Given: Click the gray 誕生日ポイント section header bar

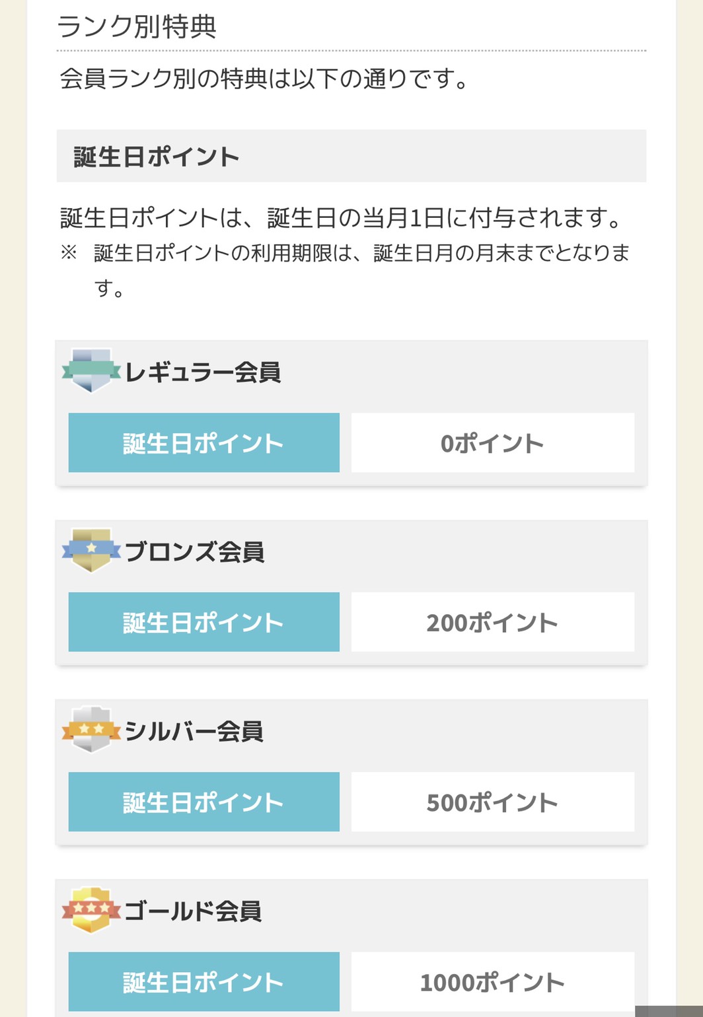Looking at the screenshot, I should 351,156.
